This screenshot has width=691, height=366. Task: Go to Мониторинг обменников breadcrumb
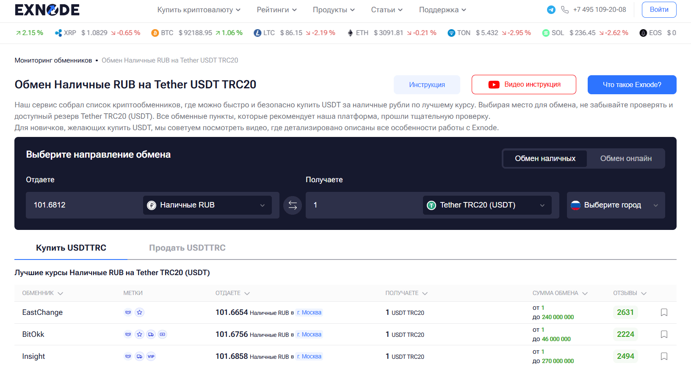[53, 60]
